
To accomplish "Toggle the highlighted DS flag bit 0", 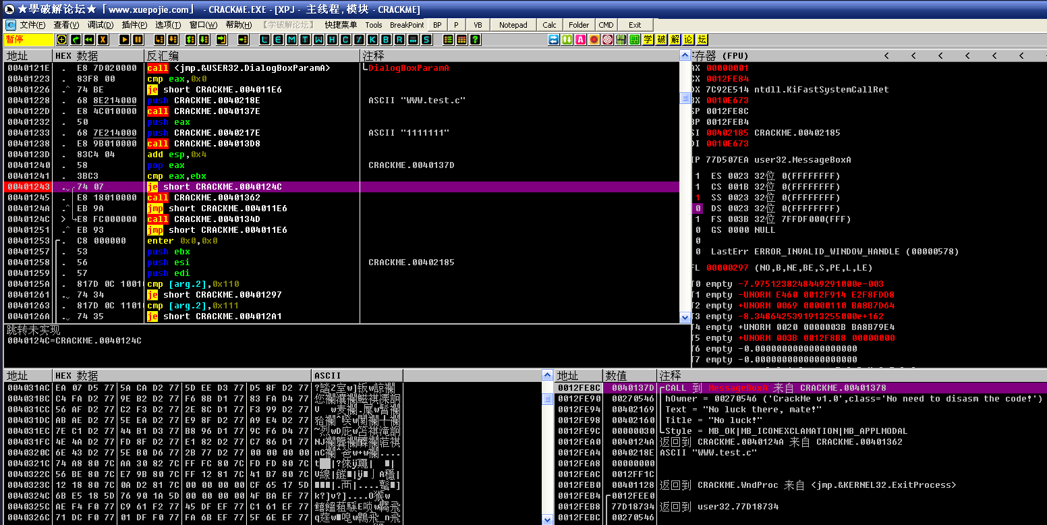I will click(699, 209).
